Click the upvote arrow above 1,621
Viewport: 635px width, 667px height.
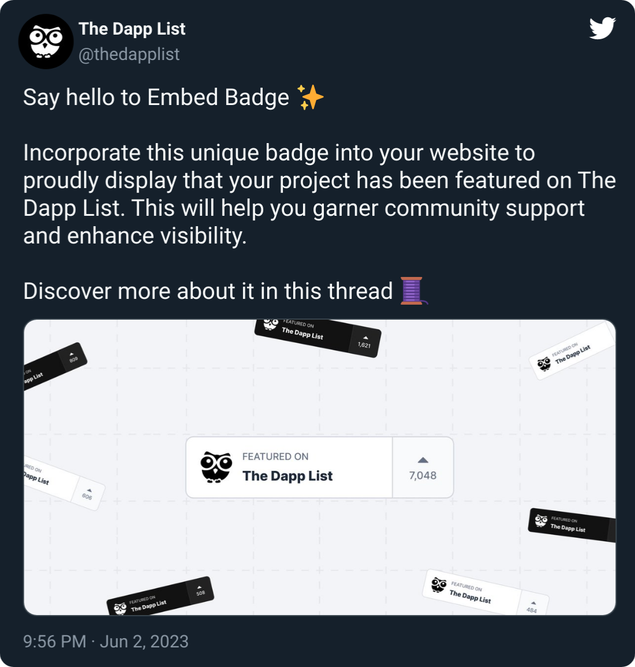[x=365, y=338]
